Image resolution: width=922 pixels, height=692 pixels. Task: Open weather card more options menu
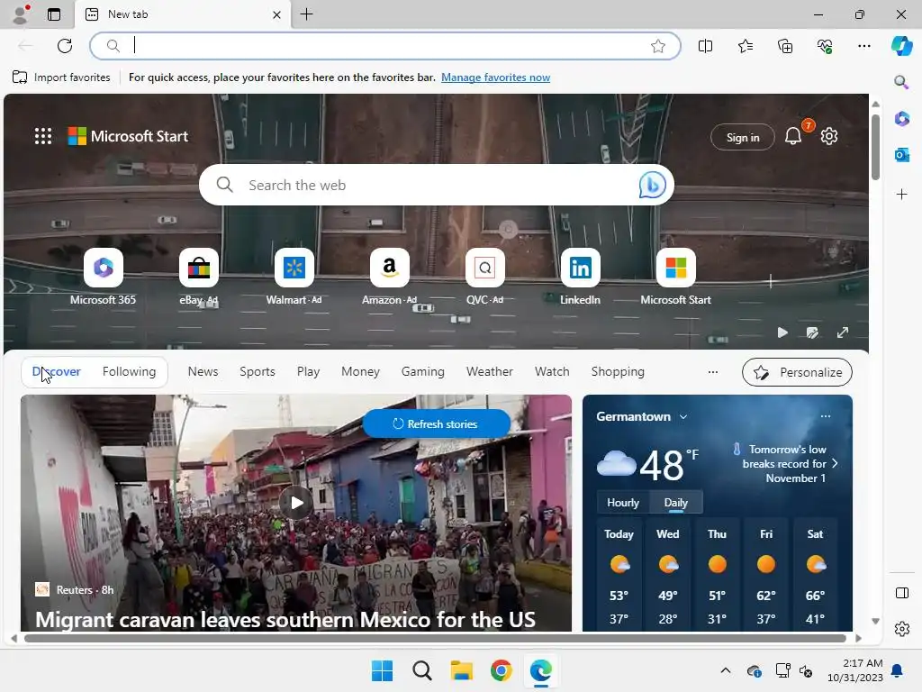(826, 416)
